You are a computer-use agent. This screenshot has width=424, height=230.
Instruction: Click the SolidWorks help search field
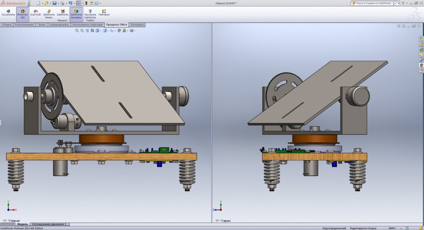(372, 3)
